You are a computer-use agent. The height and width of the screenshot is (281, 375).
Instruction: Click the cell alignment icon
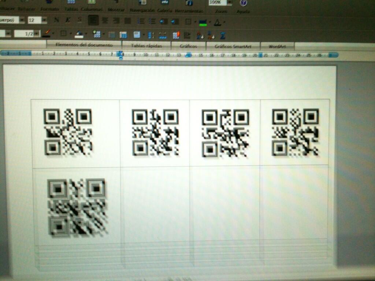(x=137, y=35)
